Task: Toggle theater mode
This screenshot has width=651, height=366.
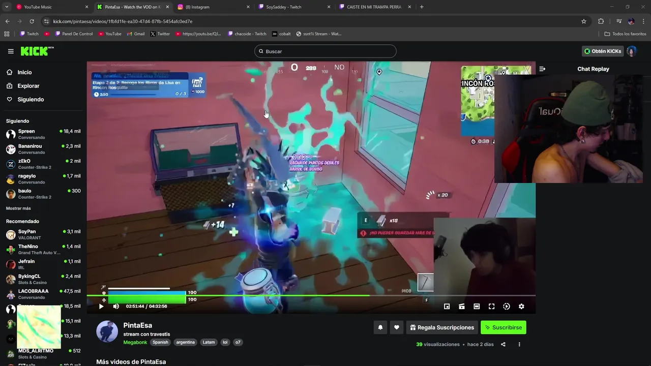Action: (x=477, y=307)
